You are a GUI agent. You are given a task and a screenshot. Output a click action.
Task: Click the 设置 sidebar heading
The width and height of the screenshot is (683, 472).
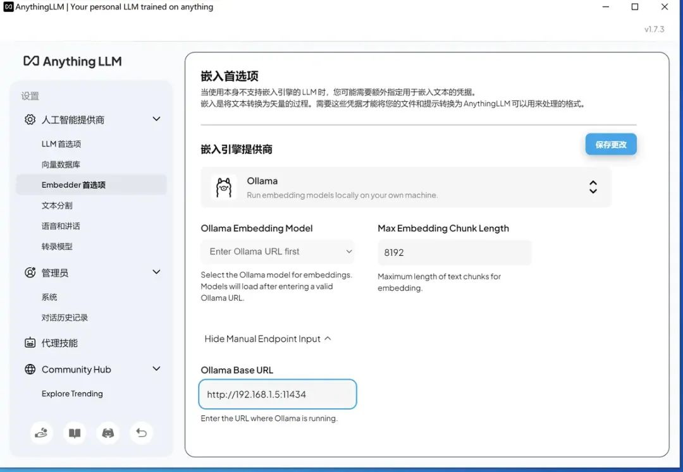pyautogui.click(x=30, y=96)
